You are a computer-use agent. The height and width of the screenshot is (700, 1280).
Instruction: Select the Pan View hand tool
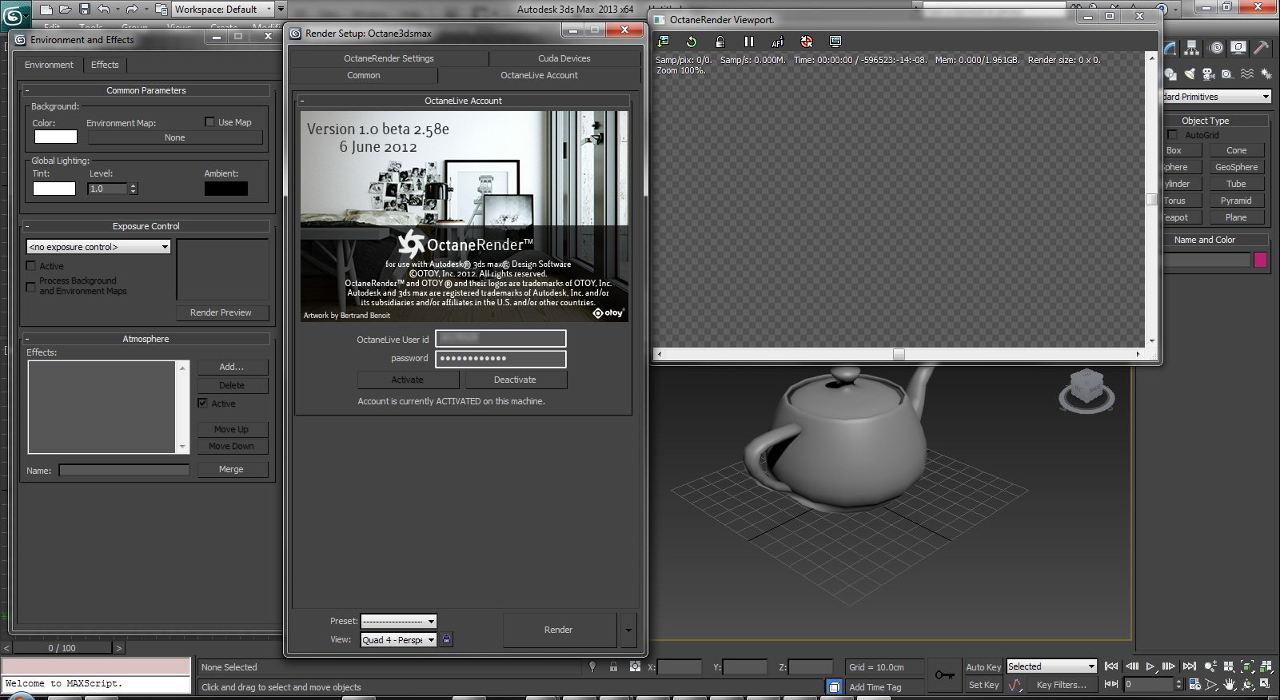(x=1230, y=684)
